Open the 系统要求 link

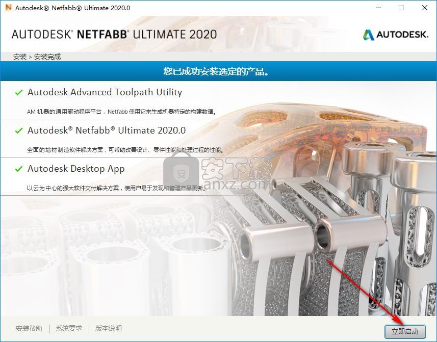click(69, 328)
